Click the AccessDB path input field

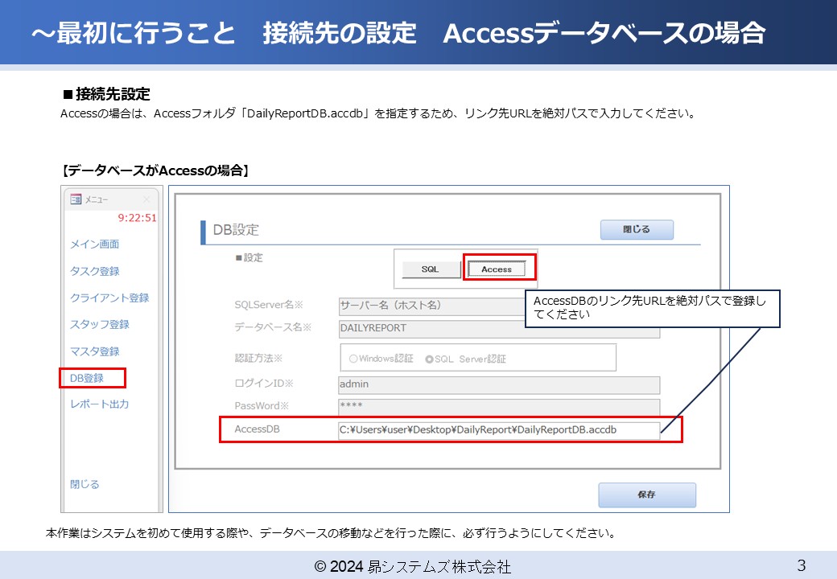coord(498,430)
